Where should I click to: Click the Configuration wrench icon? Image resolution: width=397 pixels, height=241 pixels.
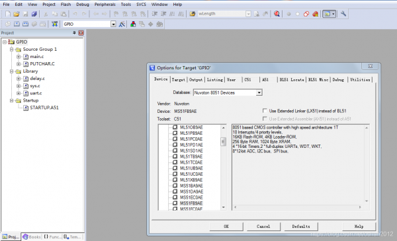(343, 14)
